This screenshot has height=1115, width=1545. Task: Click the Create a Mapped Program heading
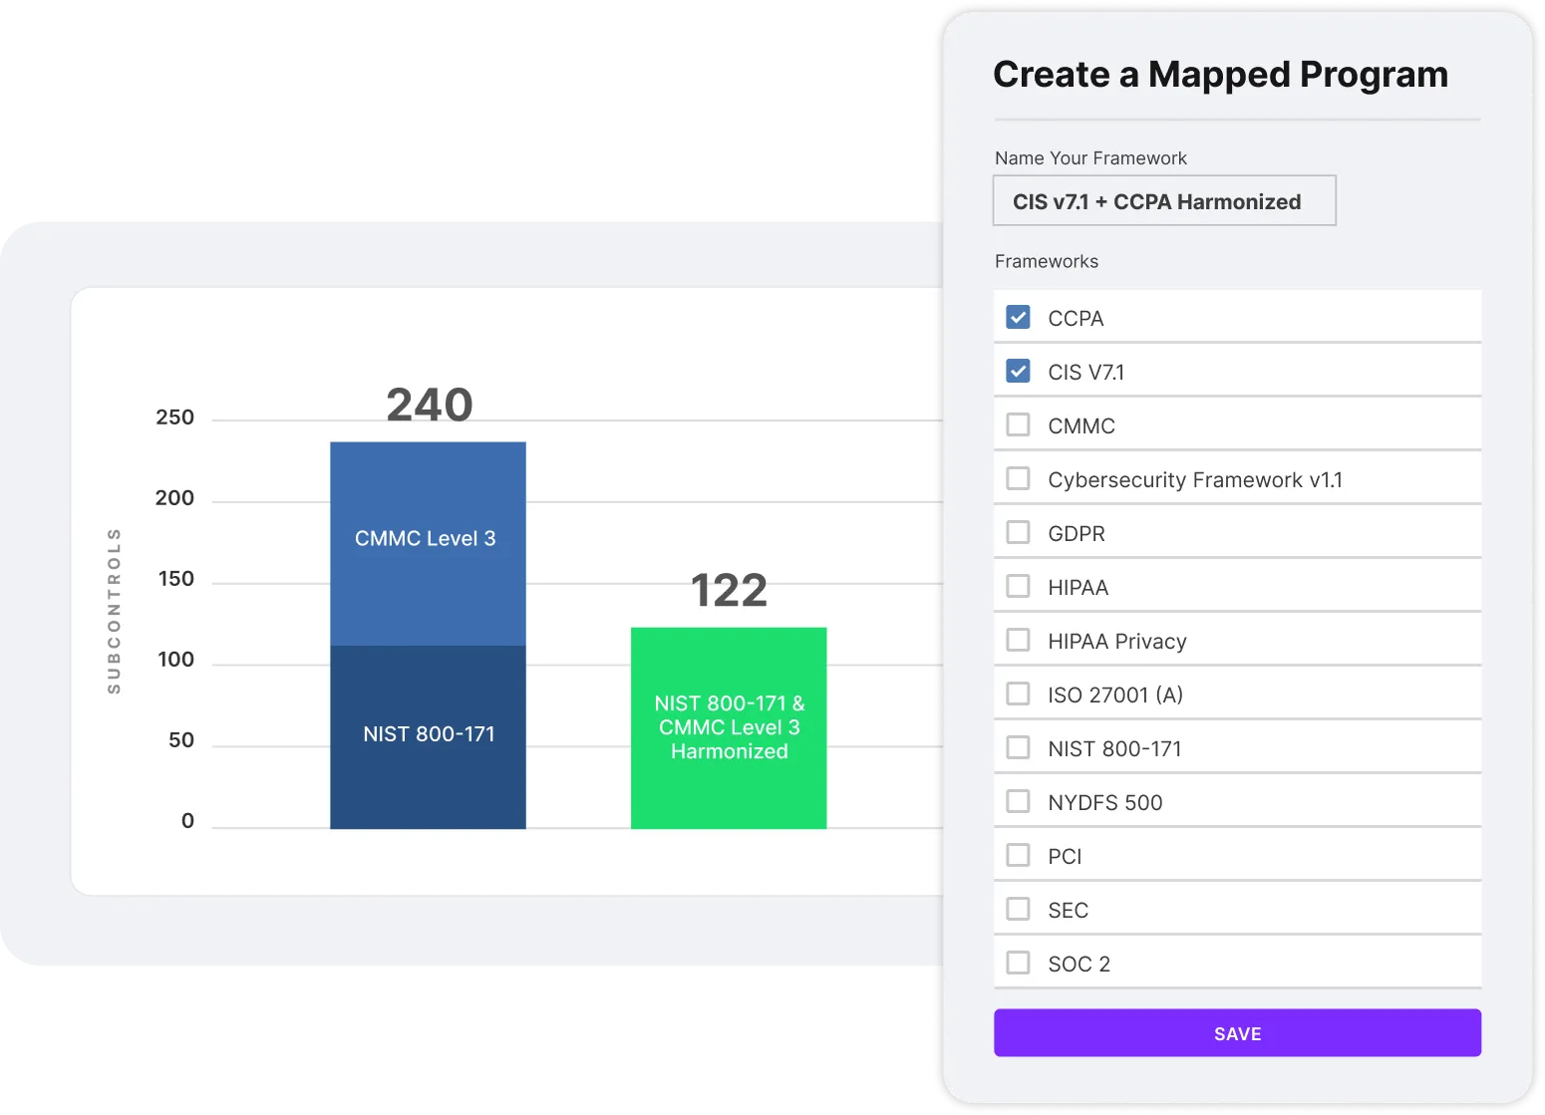click(1220, 75)
